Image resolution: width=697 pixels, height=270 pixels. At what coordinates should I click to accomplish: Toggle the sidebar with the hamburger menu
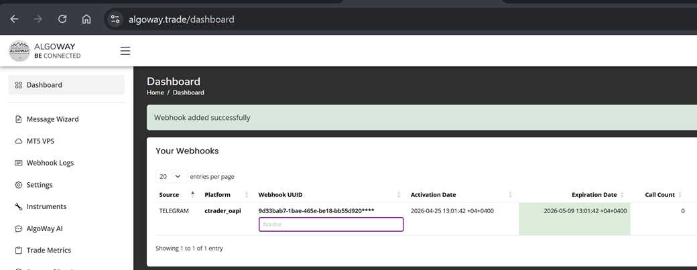coord(125,51)
